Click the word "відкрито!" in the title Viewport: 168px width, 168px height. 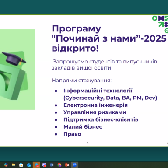click(75, 49)
